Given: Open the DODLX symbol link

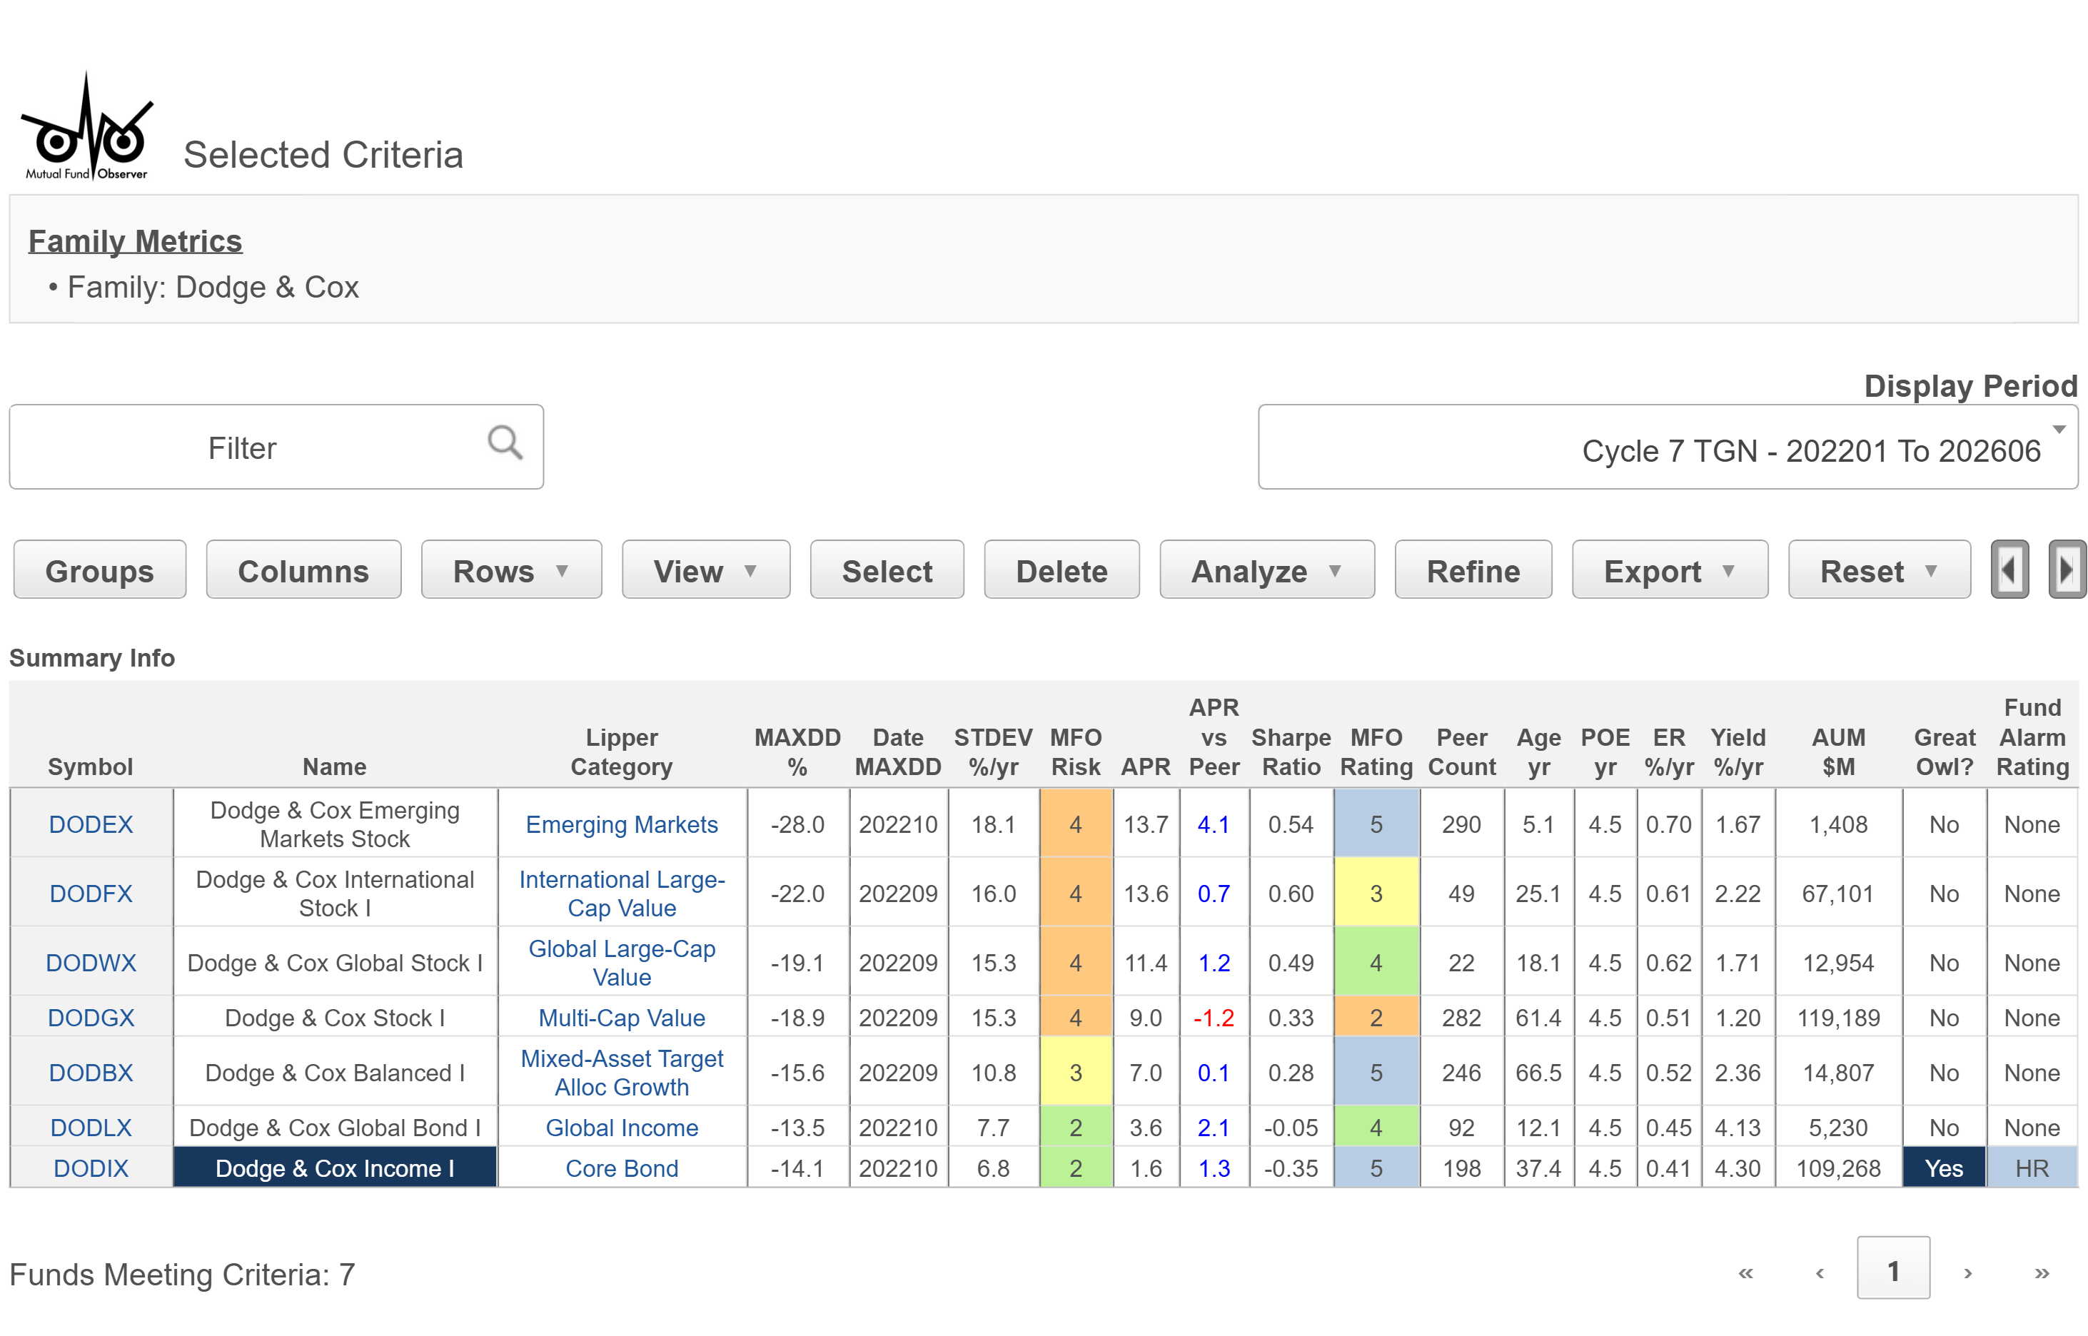Looking at the screenshot, I should click(91, 1128).
